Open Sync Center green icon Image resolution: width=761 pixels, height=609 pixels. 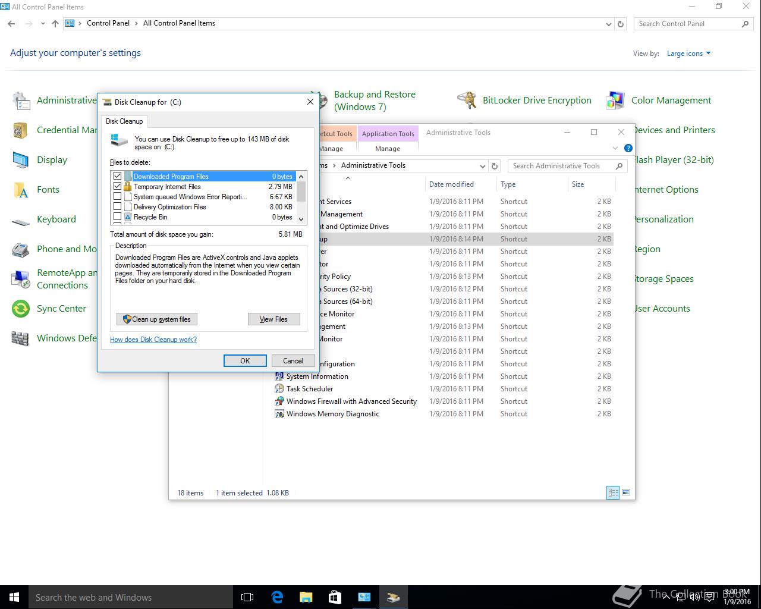pyautogui.click(x=21, y=309)
